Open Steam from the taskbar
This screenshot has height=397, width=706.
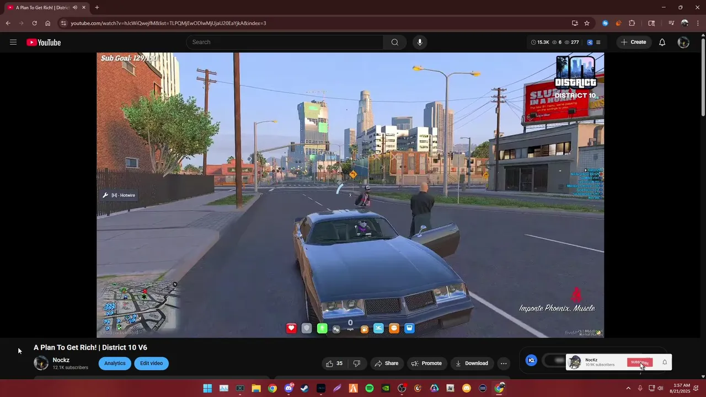click(304, 388)
